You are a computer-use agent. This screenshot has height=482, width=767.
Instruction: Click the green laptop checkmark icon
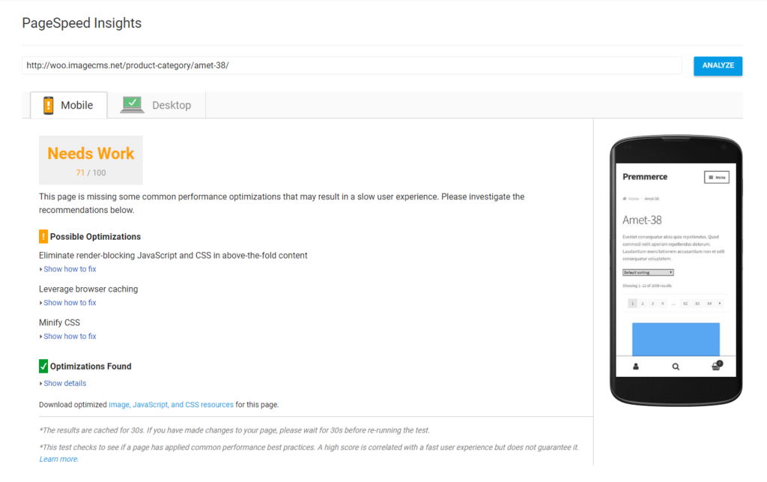132,105
